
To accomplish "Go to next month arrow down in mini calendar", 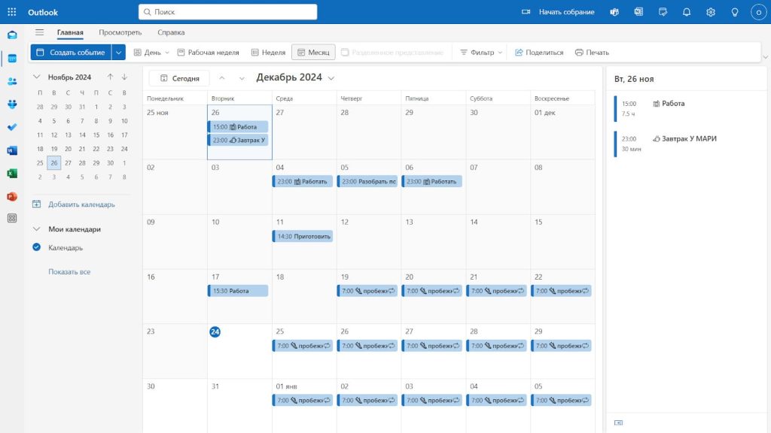I will click(x=124, y=77).
